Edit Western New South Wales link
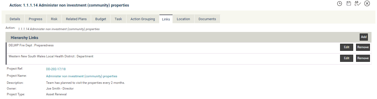377x99 pixels. point(347,58)
